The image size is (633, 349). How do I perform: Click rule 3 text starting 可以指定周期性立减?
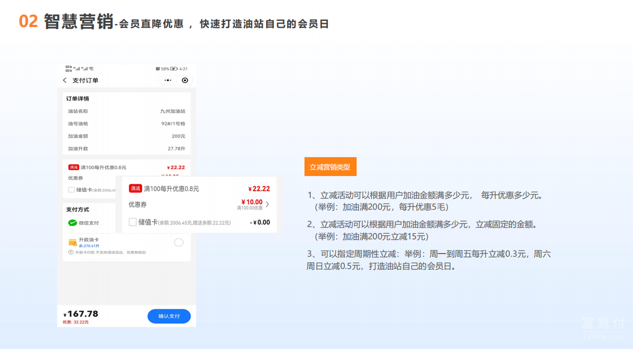point(429,260)
